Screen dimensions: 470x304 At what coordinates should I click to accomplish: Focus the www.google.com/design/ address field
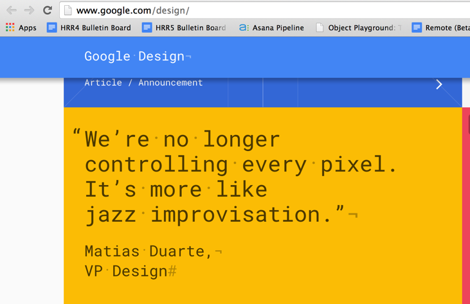pos(265,10)
